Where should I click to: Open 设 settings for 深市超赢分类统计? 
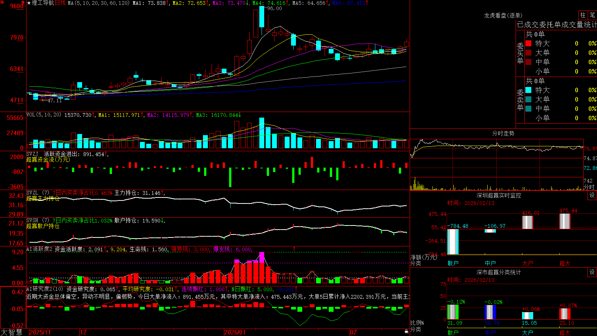(592, 273)
